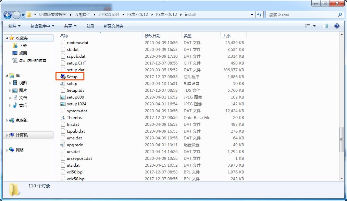The image size is (347, 201).
Task: Select 网络 in the navigation pane
Action: point(20,150)
